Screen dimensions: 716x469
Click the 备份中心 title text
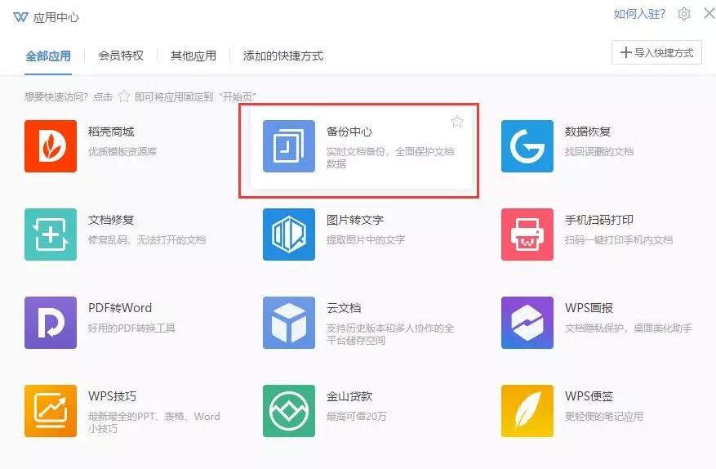(349, 132)
